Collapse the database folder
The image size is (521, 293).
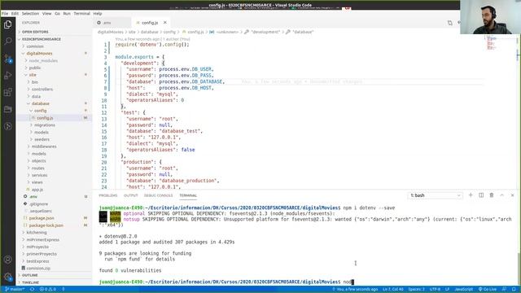pos(55,103)
